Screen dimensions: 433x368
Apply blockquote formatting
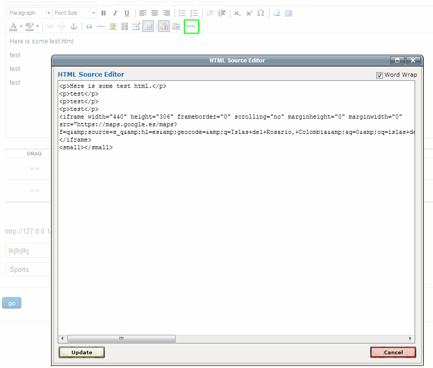click(89, 27)
